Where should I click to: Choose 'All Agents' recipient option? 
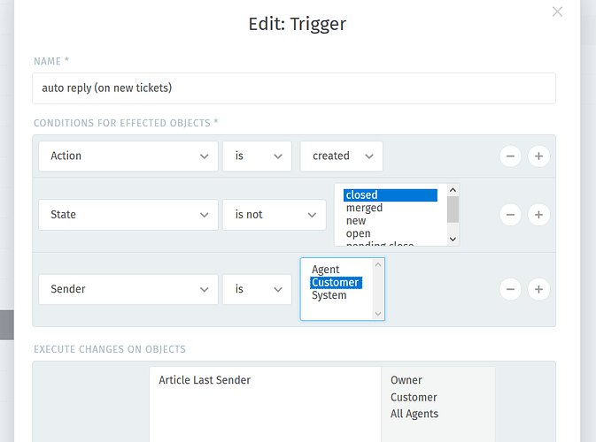tap(414, 414)
